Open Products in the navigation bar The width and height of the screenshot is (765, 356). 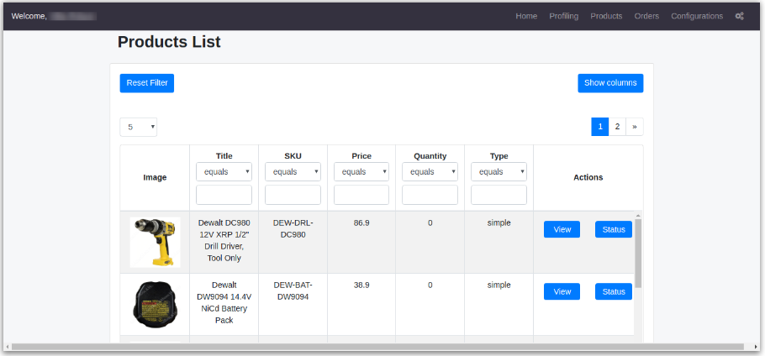(x=606, y=16)
